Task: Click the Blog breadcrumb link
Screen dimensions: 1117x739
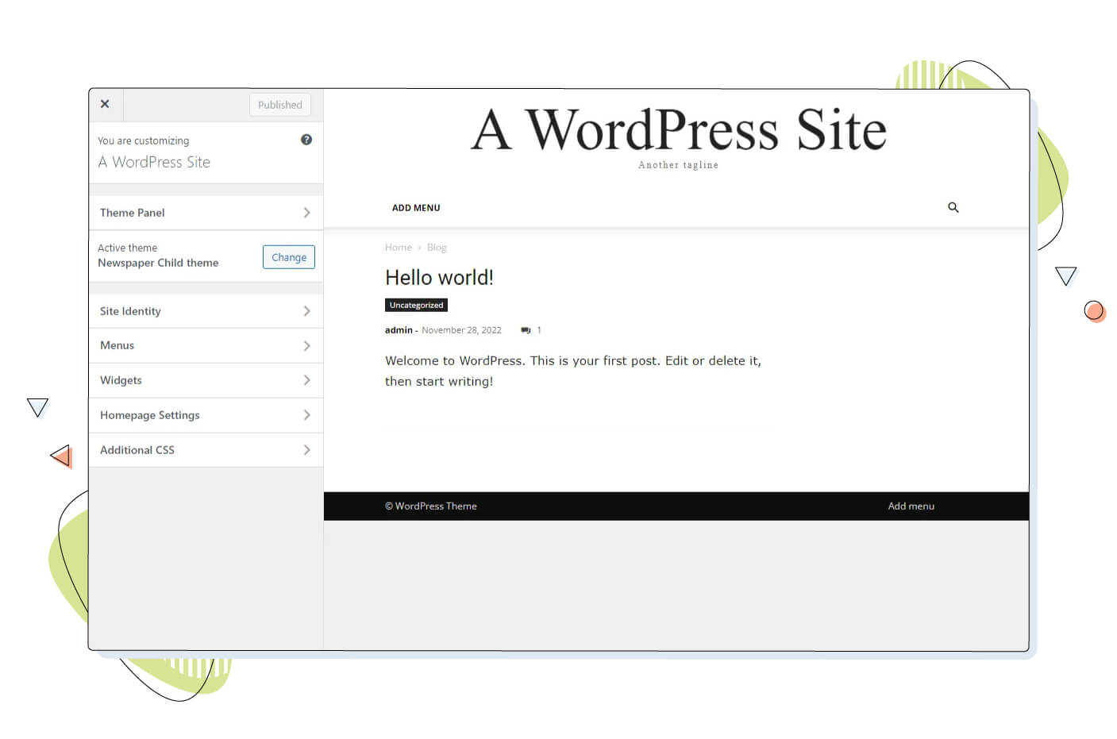Action: [x=437, y=248]
